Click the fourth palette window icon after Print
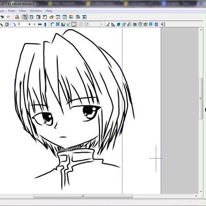 45,17
